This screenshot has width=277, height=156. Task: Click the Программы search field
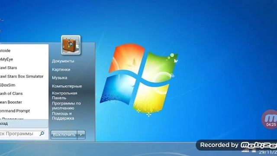point(22,134)
